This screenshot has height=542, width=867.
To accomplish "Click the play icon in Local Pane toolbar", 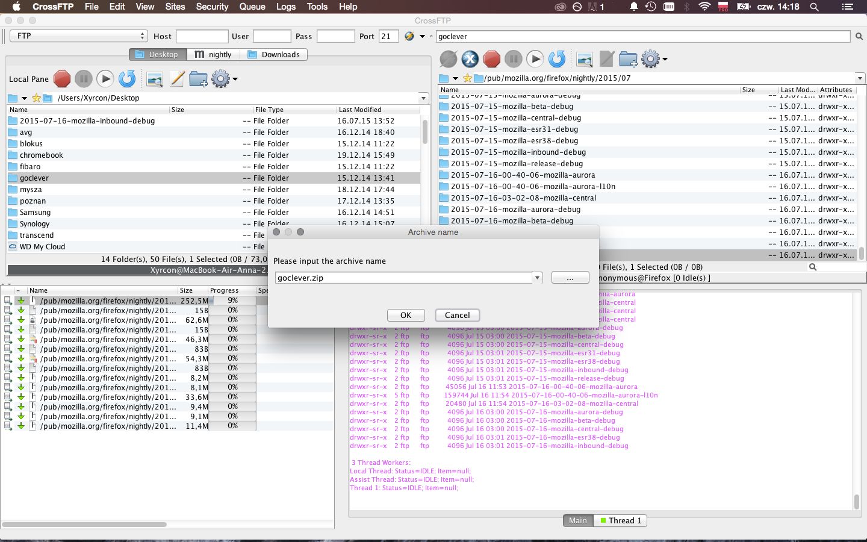I will 105,79.
